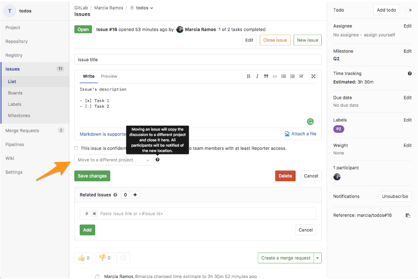Click Cancel next to the Delete button
The height and width of the screenshot is (279, 418).
tap(311, 176)
